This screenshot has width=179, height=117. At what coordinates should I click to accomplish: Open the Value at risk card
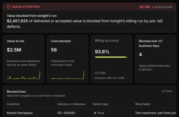[x=24, y=59]
